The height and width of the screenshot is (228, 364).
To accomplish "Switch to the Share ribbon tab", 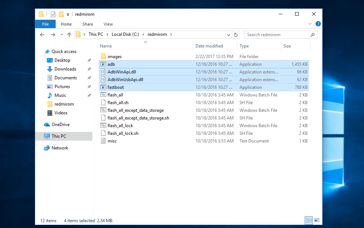I will (x=88, y=24).
